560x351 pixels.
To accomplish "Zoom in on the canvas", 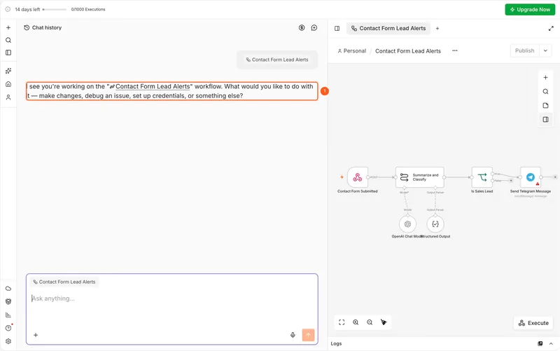I will [x=356, y=322].
